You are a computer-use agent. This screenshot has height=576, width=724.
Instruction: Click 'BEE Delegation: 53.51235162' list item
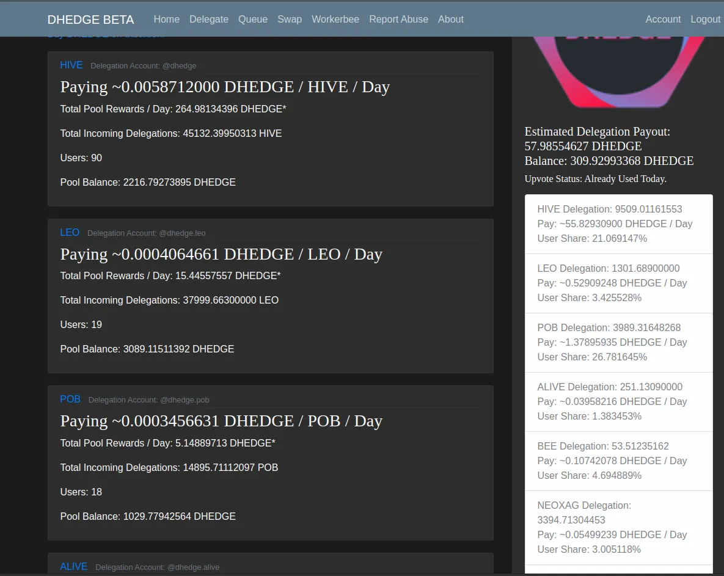point(603,447)
